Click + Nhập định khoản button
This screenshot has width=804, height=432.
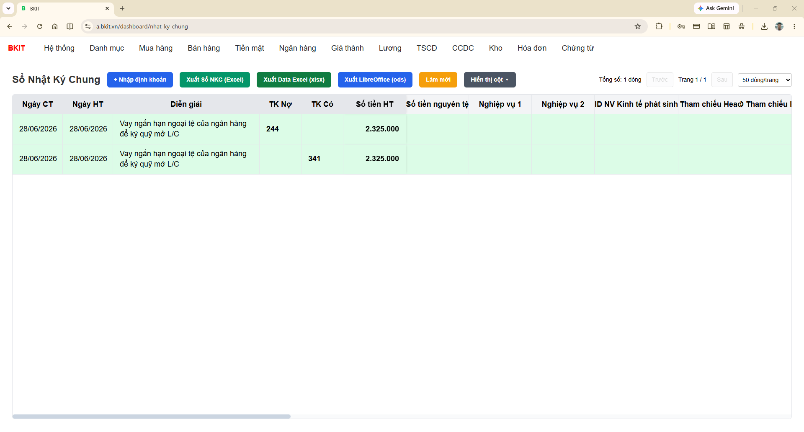140,80
